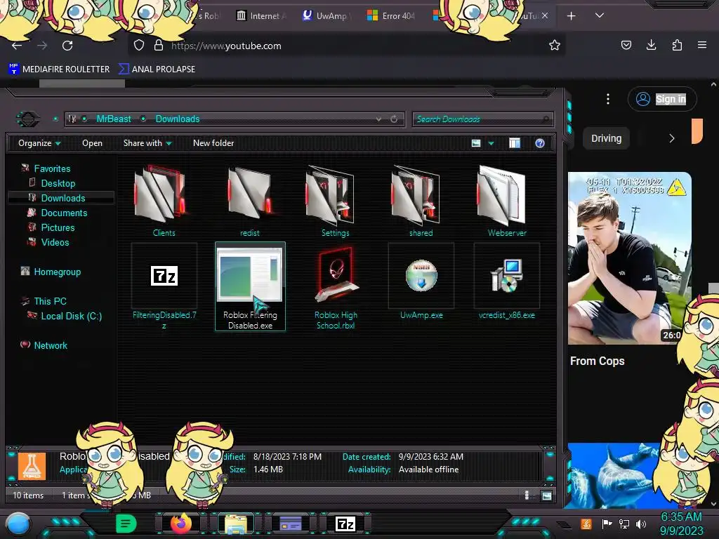
Task: Open the Organize menu
Action: (x=39, y=143)
